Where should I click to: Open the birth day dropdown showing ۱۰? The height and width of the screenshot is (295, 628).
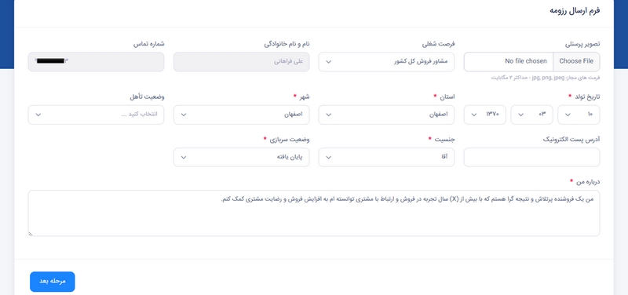579,115
